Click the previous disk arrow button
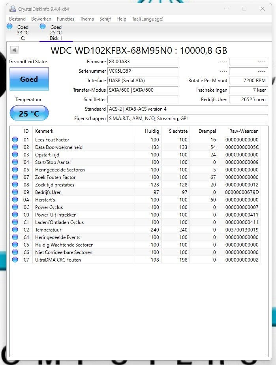Image resolution: width=276 pixels, height=365 pixels. 14,50
